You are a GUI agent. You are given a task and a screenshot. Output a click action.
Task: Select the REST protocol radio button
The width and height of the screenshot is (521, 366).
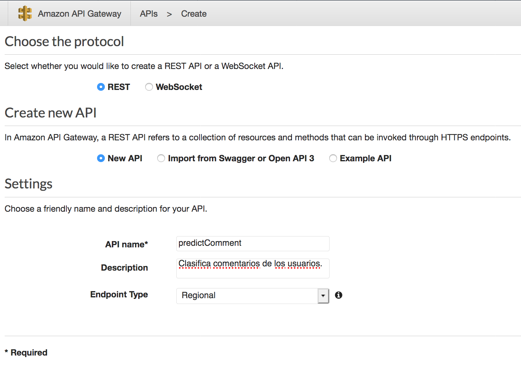pyautogui.click(x=101, y=87)
